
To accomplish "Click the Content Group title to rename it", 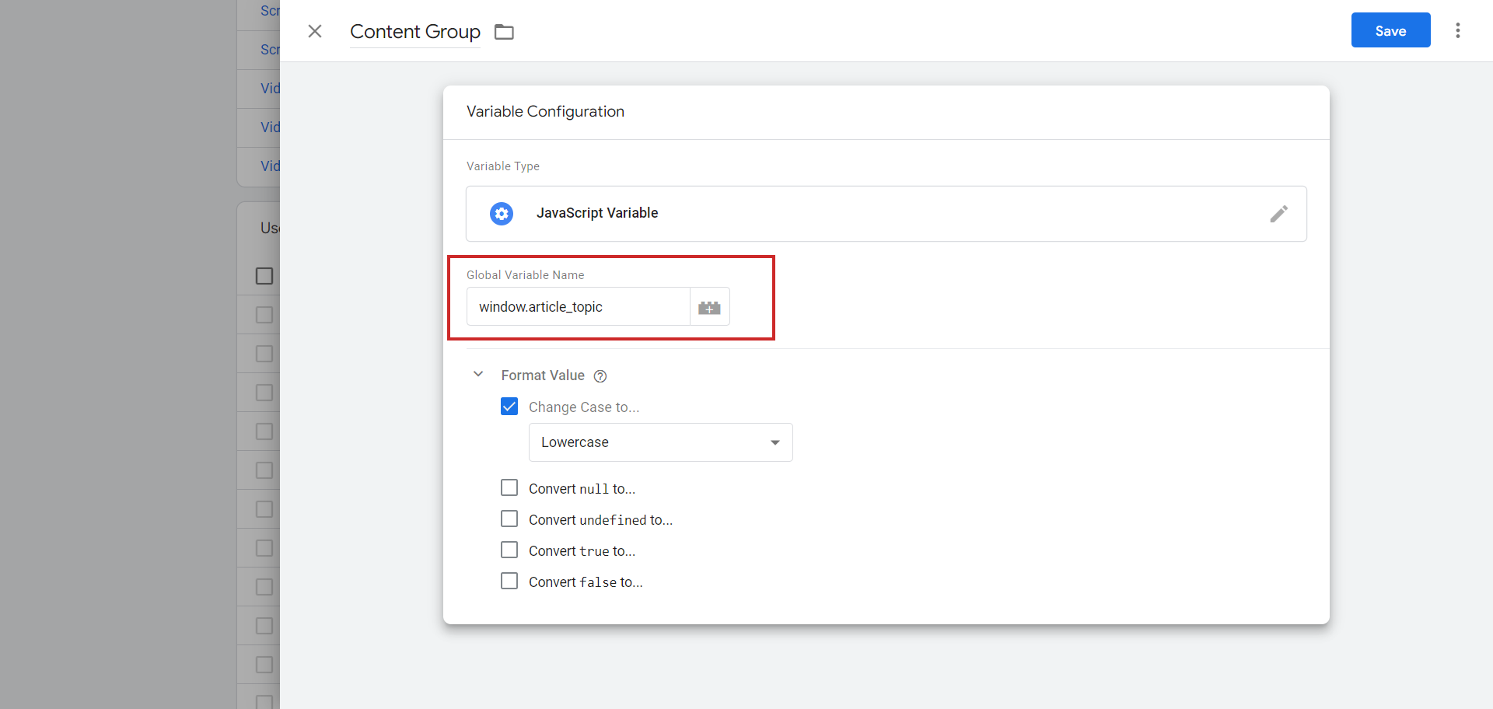I will pyautogui.click(x=414, y=32).
